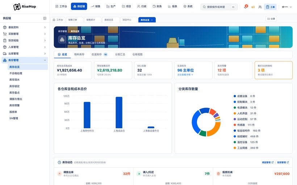Click the 库存动态 clock icon
The width and height of the screenshot is (297, 185).
(59, 162)
